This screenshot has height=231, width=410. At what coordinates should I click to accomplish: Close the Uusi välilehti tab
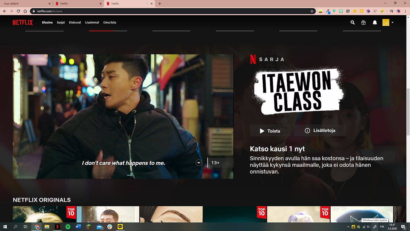(x=49, y=4)
